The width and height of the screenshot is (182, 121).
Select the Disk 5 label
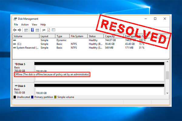point(22,64)
